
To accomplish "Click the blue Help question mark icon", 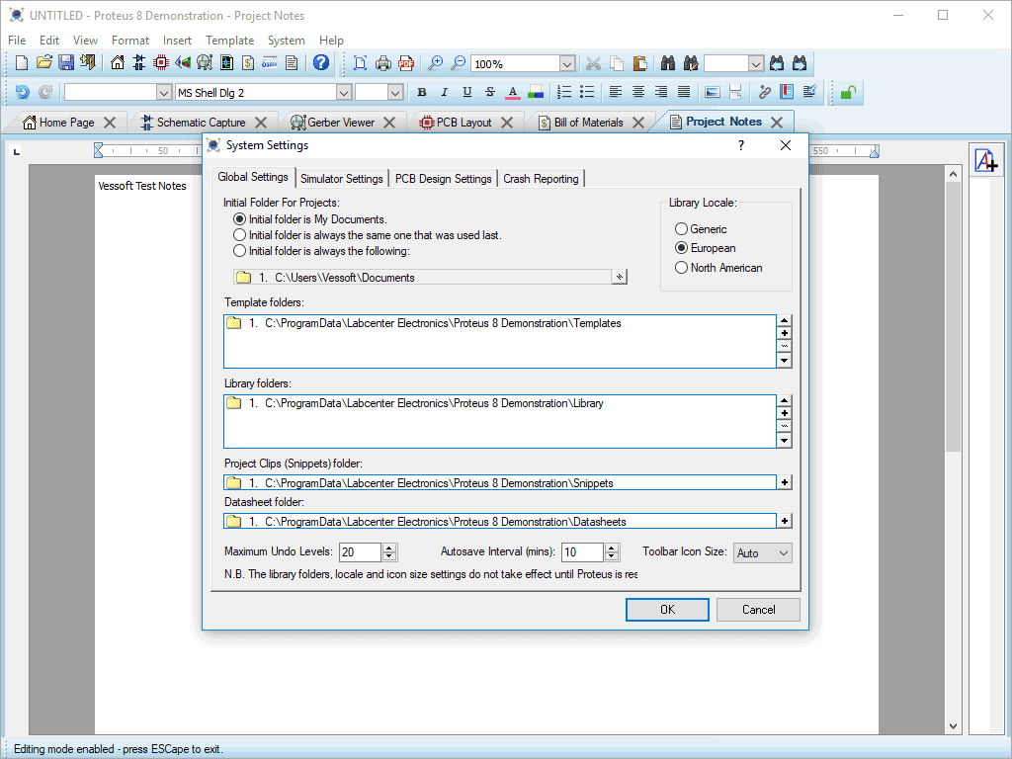I will (321, 63).
